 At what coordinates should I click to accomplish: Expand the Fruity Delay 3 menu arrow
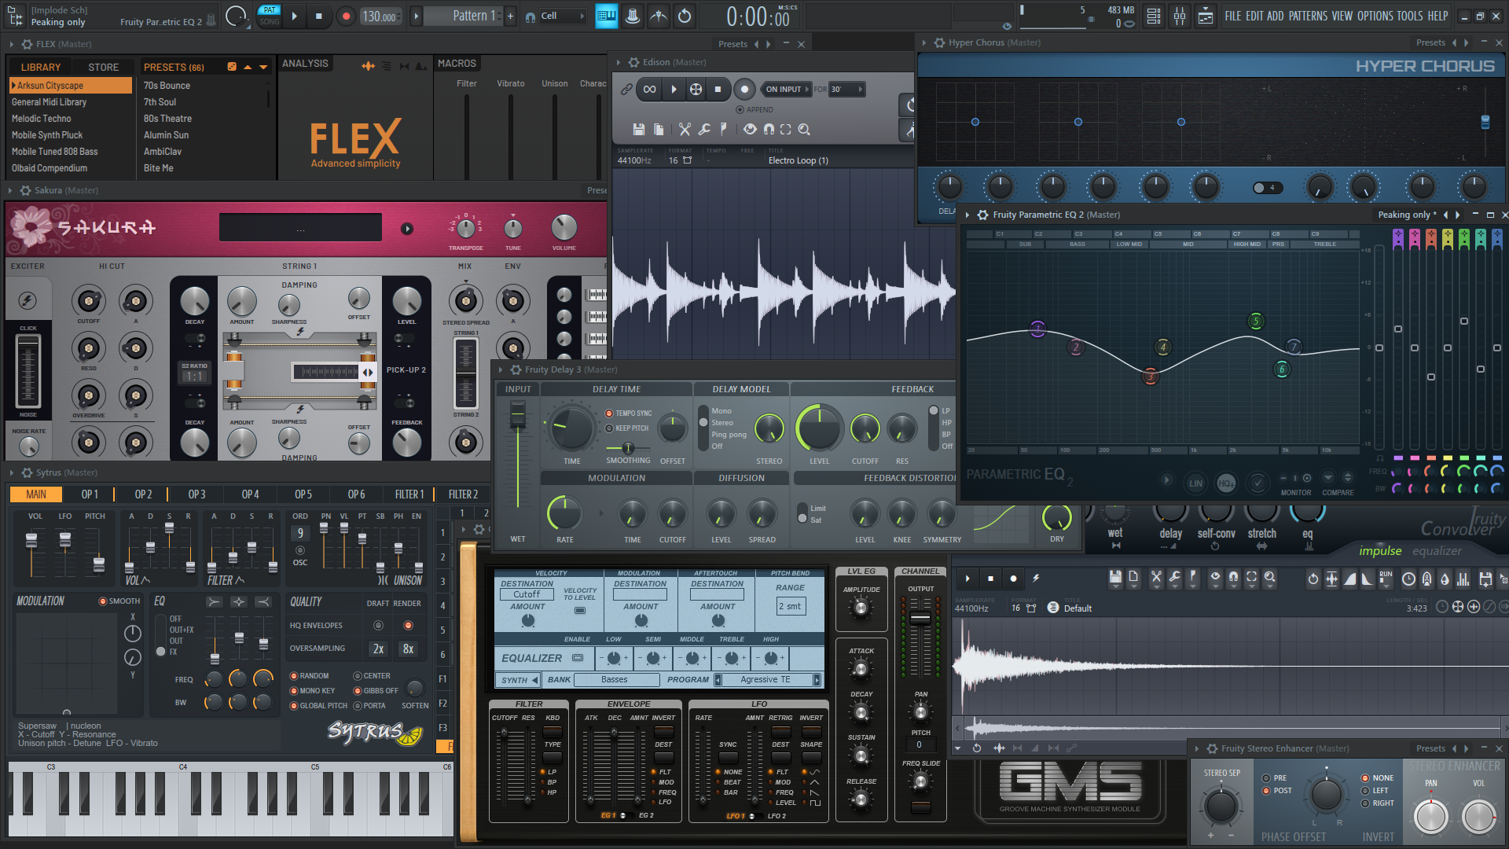[x=501, y=369]
